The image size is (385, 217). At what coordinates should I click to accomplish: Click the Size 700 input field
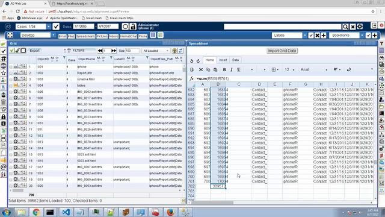[132, 51]
